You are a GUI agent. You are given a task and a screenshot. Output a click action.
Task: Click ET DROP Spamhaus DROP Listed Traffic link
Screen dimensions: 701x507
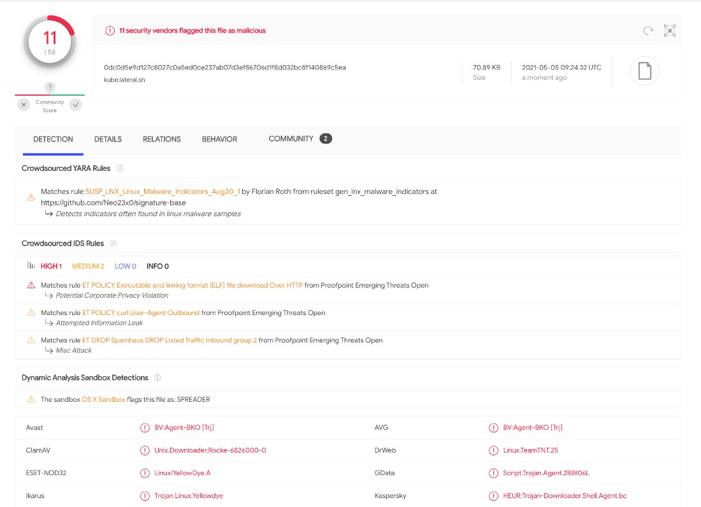coord(170,341)
